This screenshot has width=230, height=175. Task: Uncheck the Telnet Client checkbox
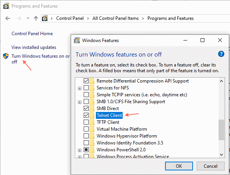click(86, 115)
